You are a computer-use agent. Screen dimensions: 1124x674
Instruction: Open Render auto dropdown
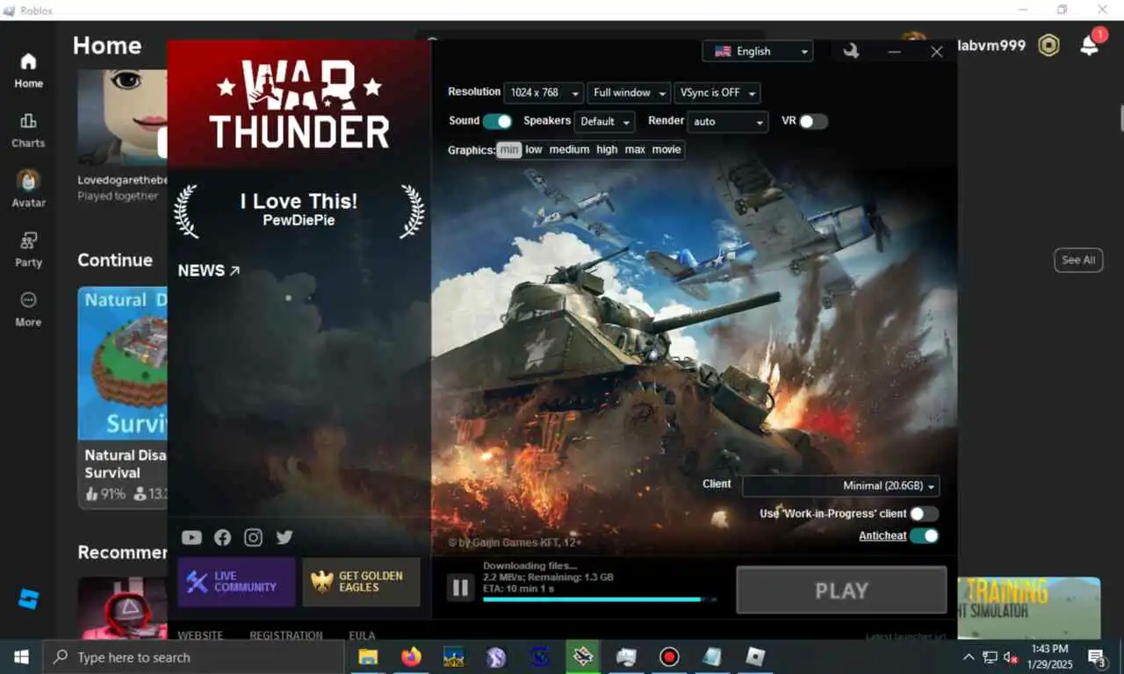point(728,121)
